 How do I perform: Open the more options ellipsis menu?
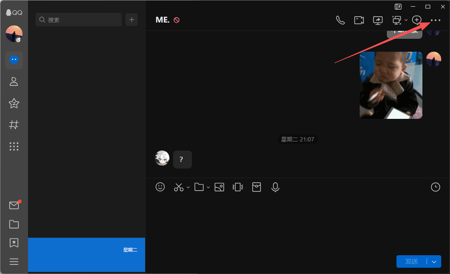tap(435, 20)
